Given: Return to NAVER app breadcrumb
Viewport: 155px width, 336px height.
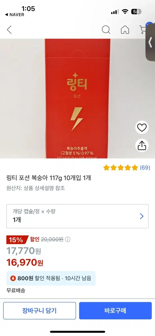Looking at the screenshot, I should [x=15, y=15].
